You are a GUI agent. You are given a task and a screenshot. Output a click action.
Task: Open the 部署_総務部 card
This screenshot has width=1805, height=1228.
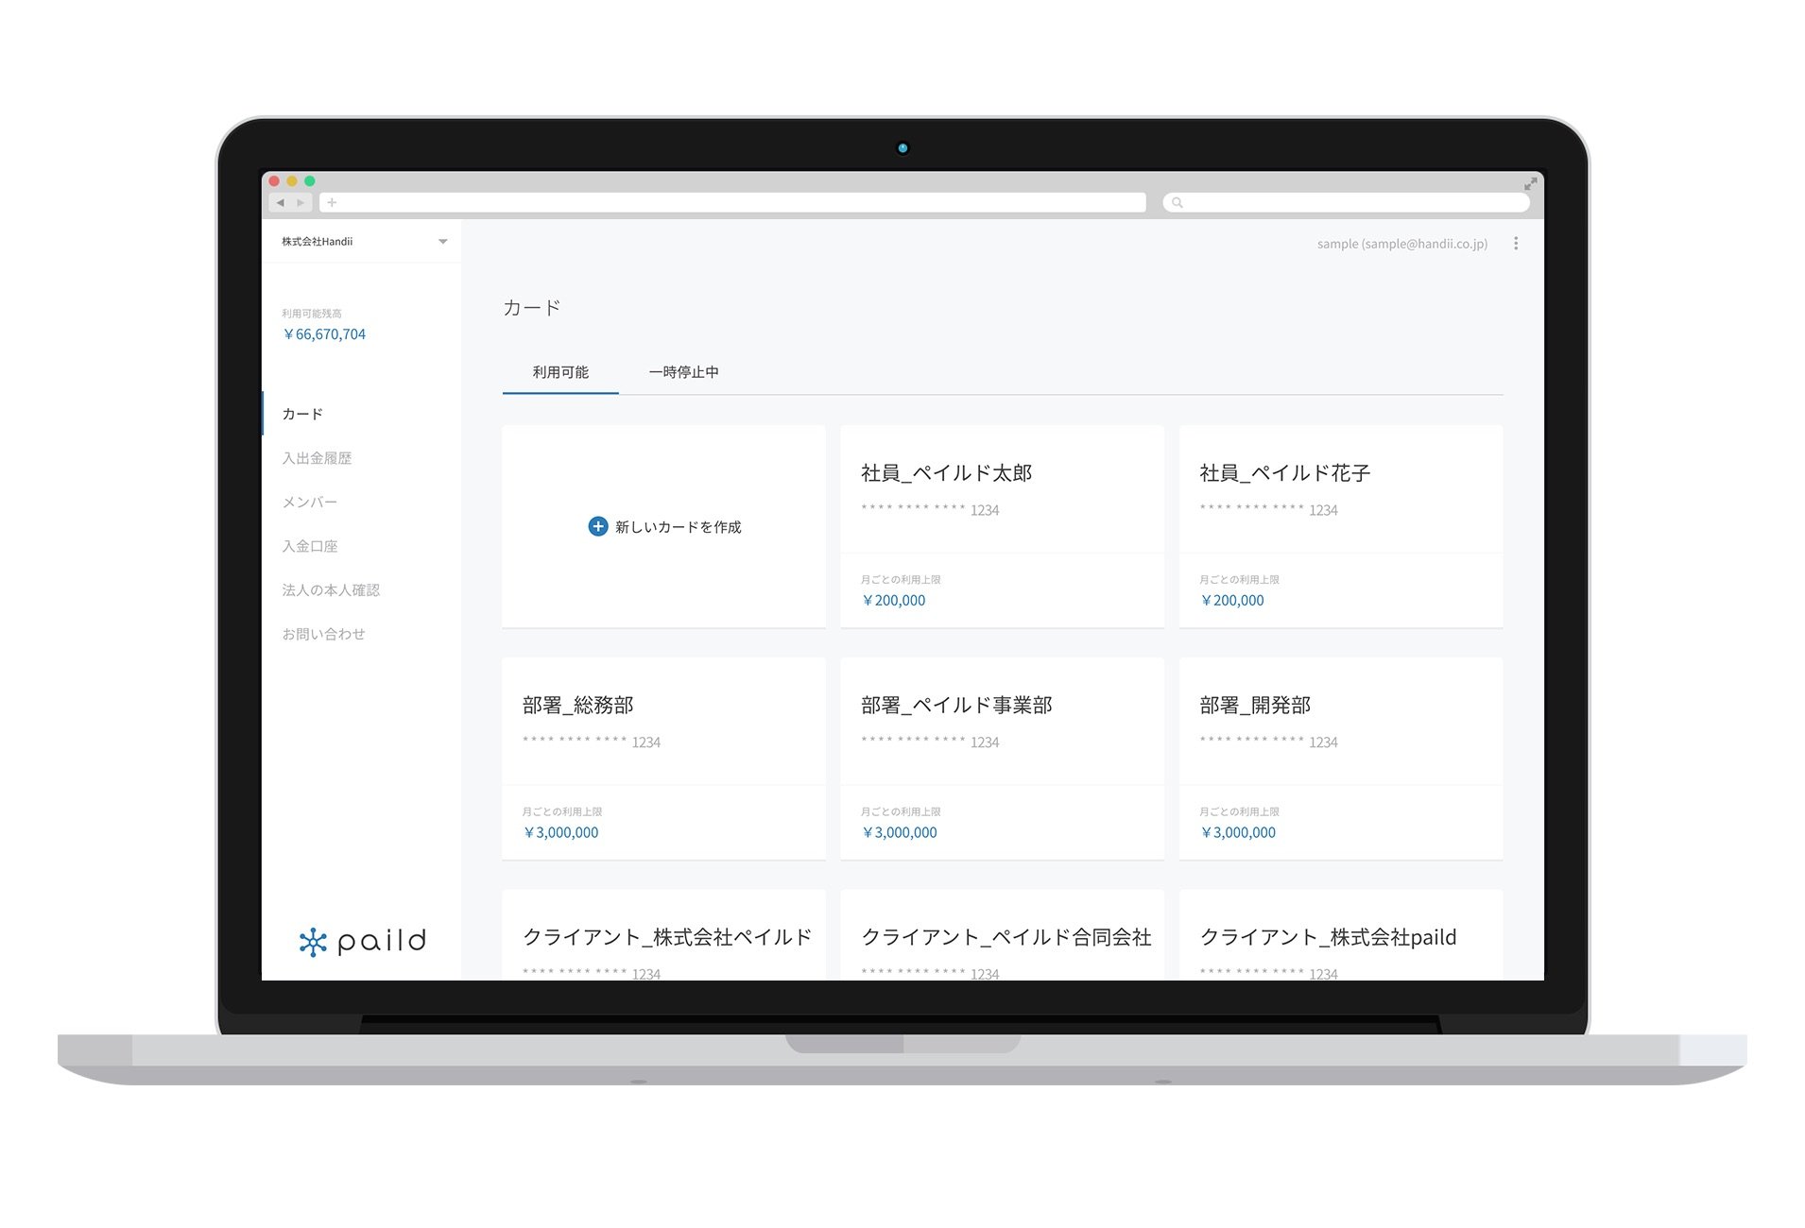[x=663, y=759]
